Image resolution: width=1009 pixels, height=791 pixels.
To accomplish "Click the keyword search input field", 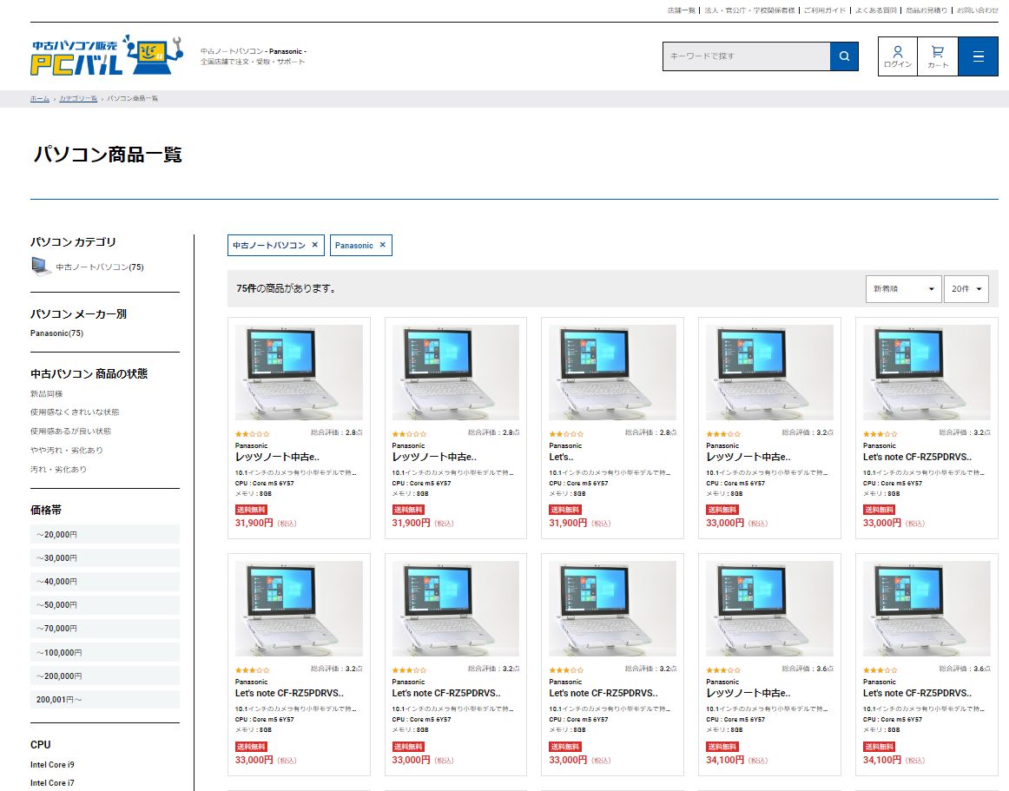I will 747,56.
